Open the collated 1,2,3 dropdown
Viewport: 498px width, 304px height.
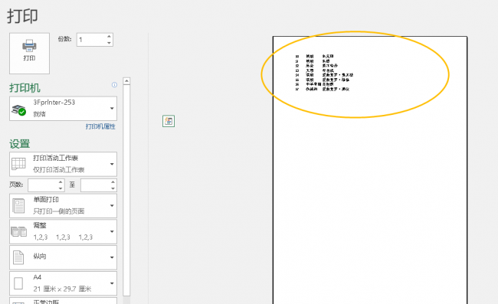pyautogui.click(x=63, y=232)
